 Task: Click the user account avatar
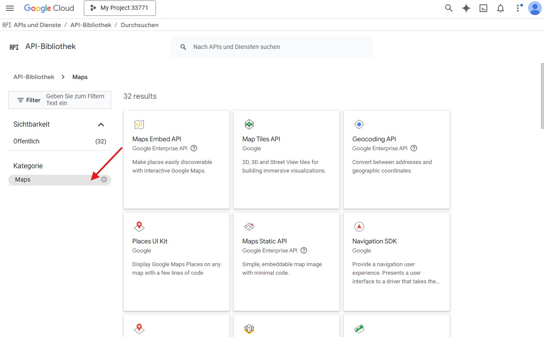point(535,8)
